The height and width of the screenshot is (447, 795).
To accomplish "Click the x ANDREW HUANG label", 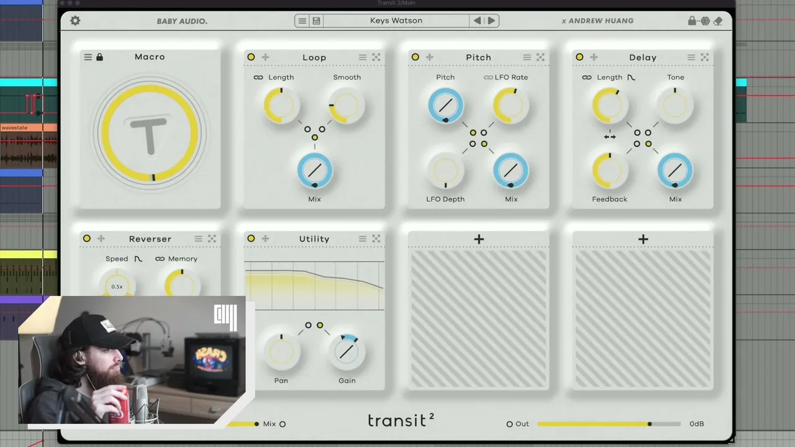I will coord(597,21).
